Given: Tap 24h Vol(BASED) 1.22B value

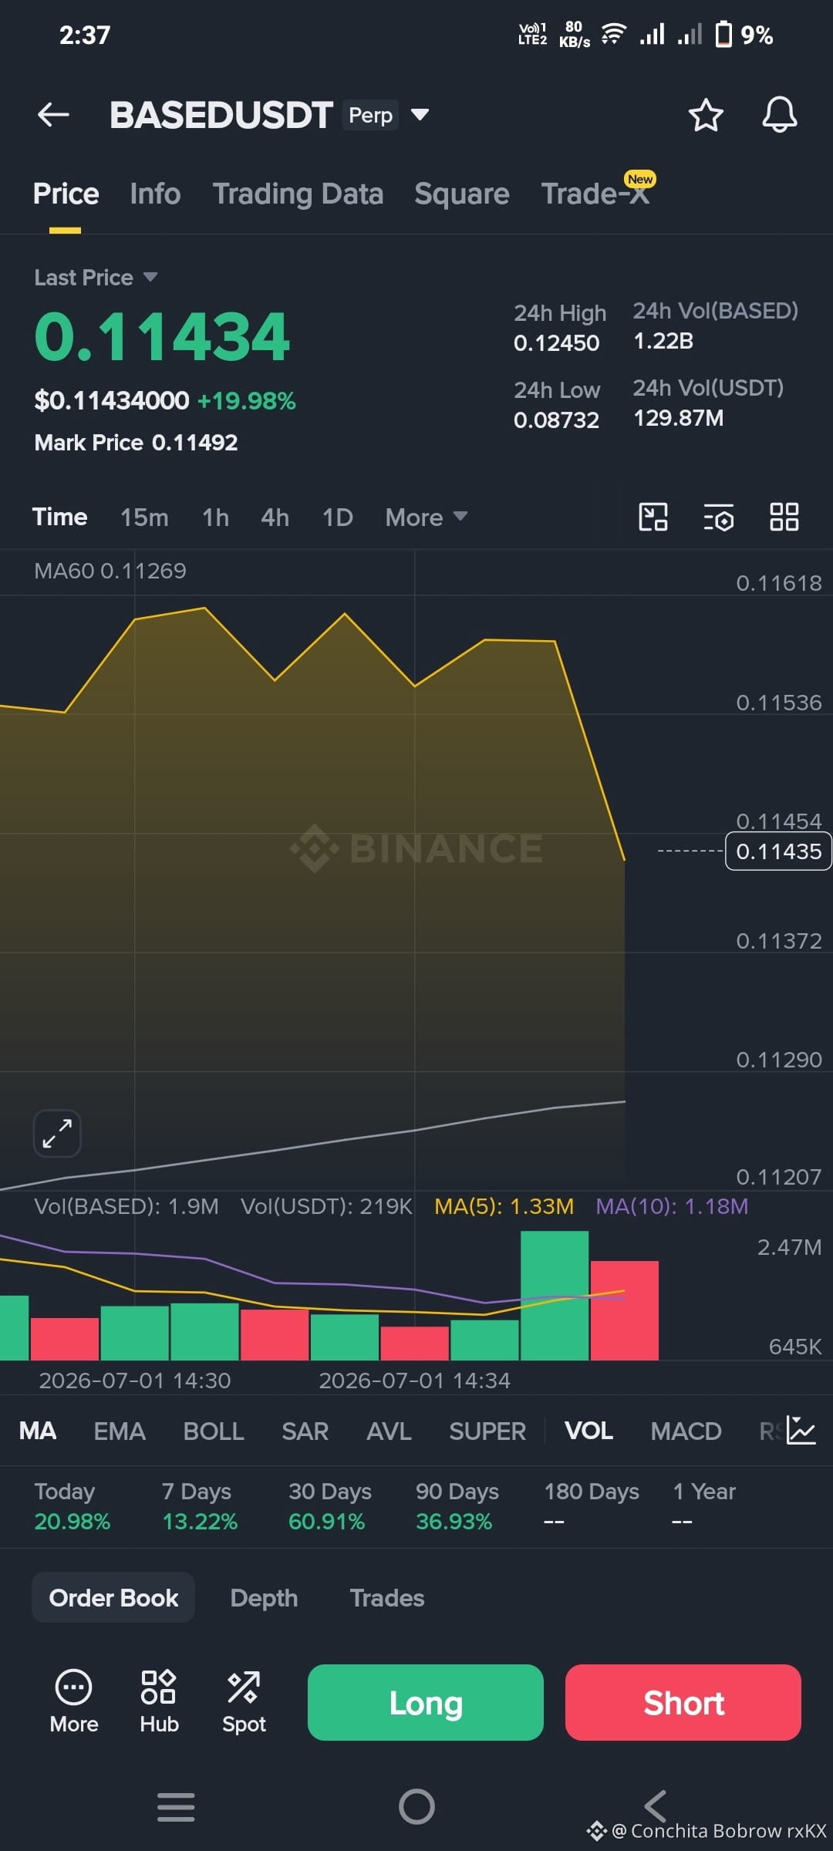Looking at the screenshot, I should click(663, 341).
